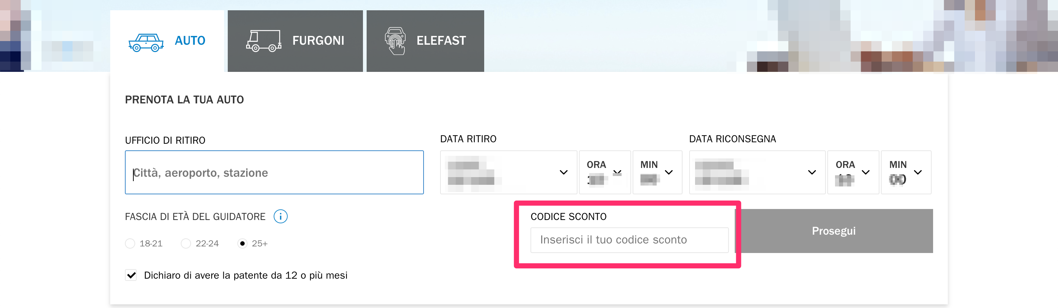Screen dimensions: 1058x308
Task: Select the 25+ age range
Action: point(242,243)
